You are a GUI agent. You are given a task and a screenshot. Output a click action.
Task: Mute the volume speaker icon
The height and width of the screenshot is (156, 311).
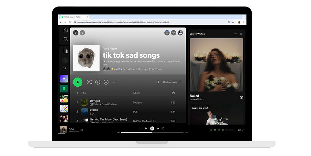pos(223,130)
